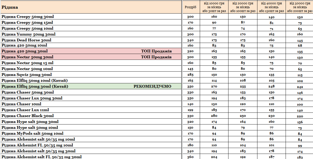Image resolution: width=313 pixels, height=159 pixels.
Task: Click Роздріб price 340 for Dead Horse
Action: 190,40
